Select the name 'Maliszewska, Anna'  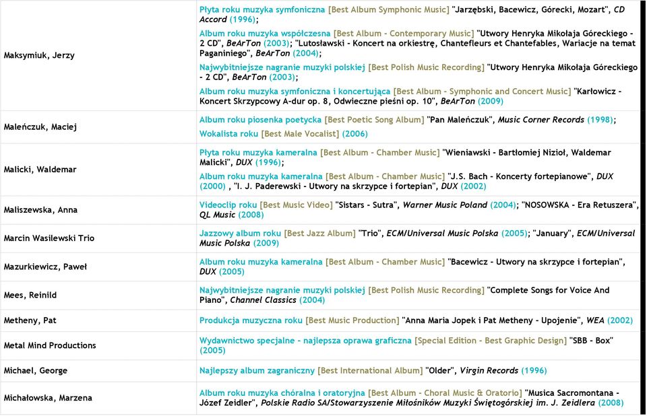[40, 210]
